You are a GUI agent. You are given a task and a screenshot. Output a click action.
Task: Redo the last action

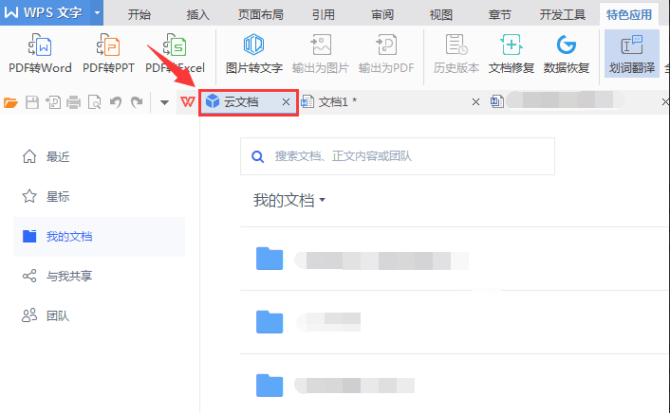point(137,102)
